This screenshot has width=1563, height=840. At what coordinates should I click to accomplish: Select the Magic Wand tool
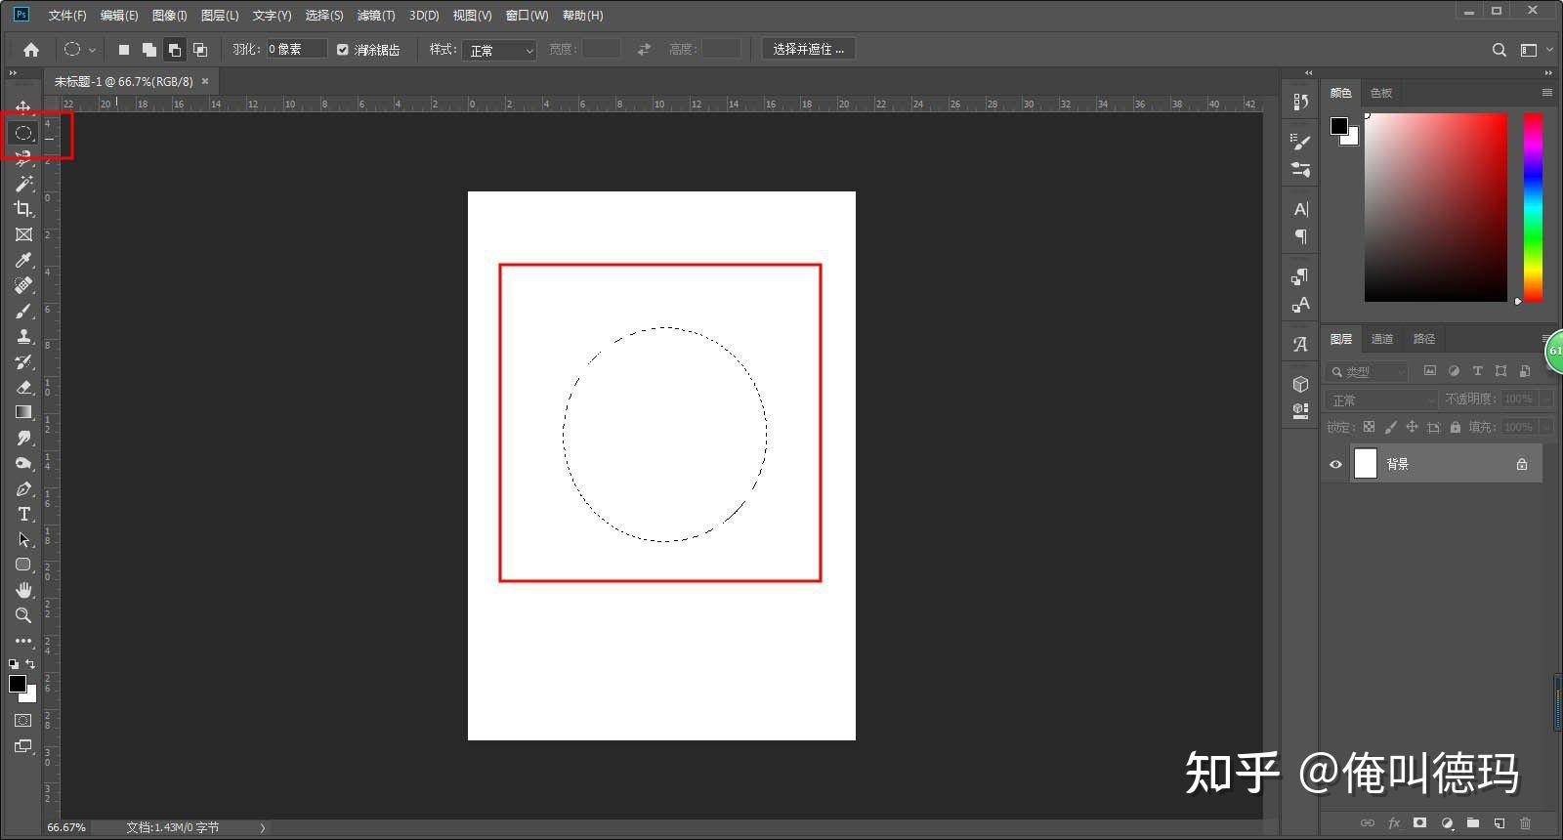point(23,184)
